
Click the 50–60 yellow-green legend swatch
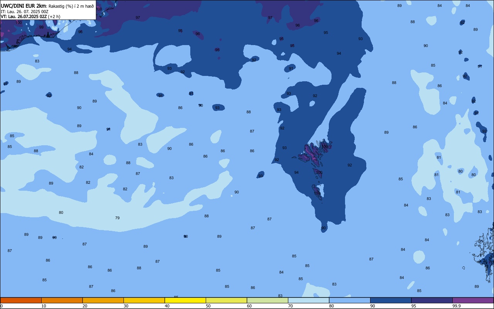[226, 300]
